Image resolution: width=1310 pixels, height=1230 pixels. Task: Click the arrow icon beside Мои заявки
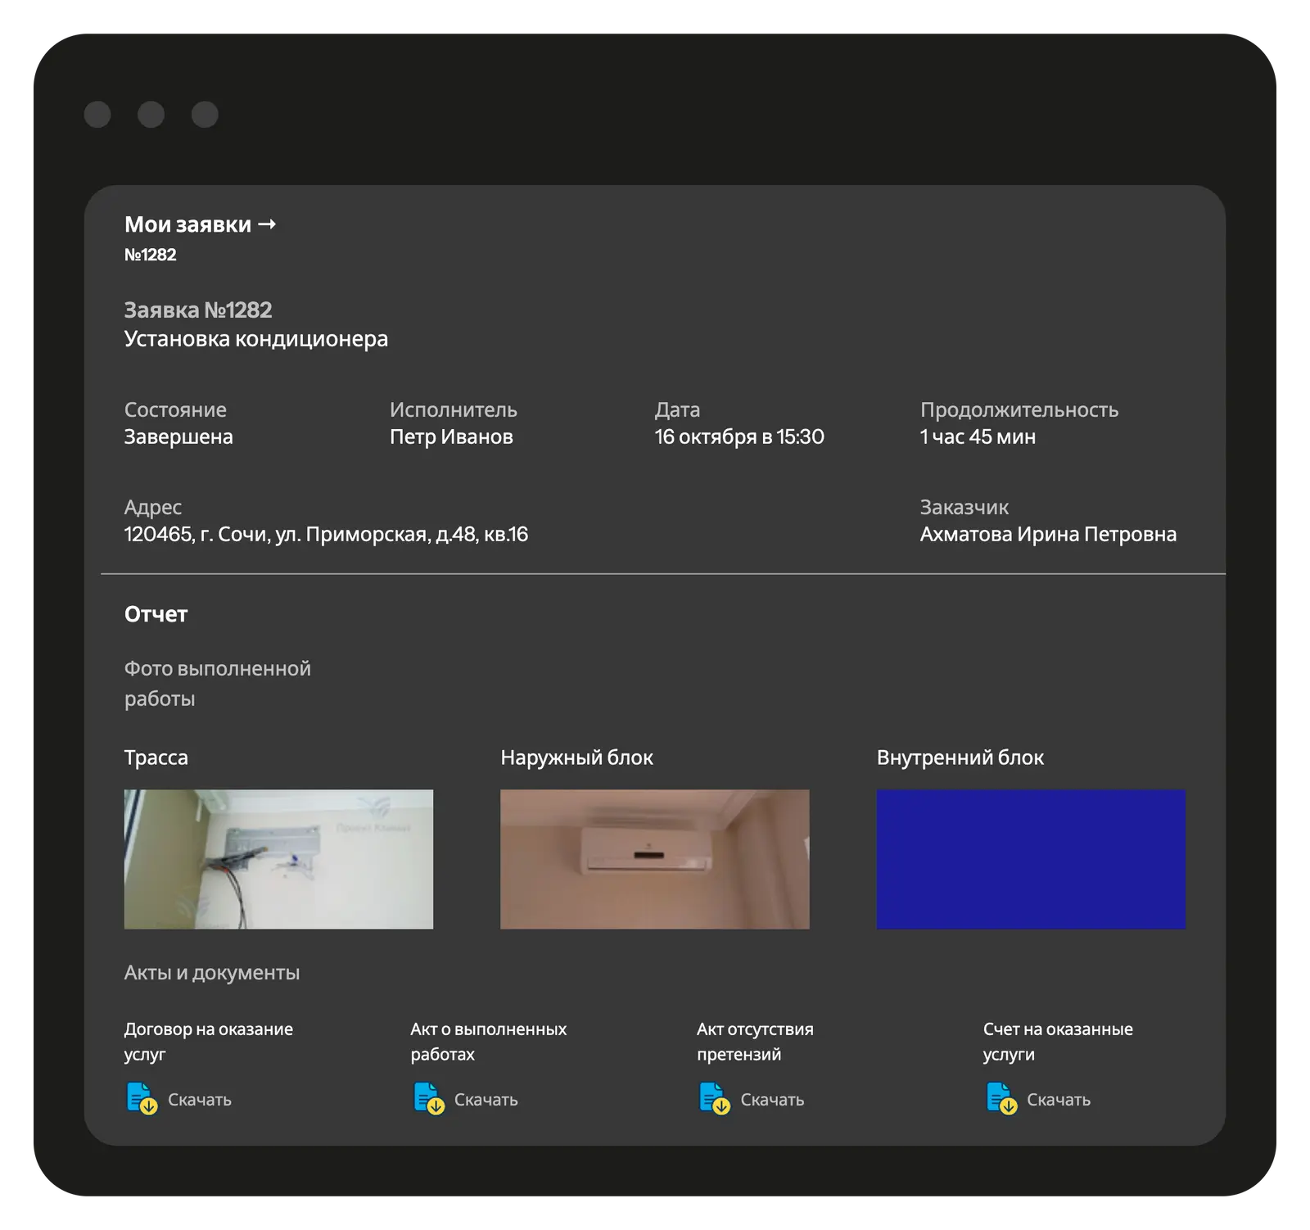267,224
